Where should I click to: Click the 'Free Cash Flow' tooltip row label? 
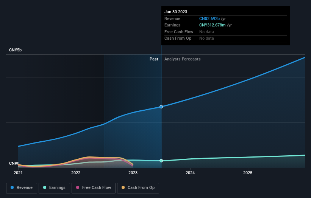[179, 32]
